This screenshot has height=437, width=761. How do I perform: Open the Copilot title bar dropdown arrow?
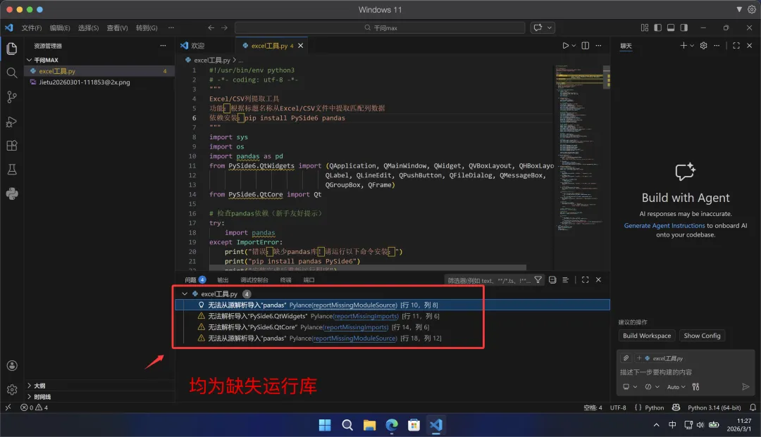[550, 27]
